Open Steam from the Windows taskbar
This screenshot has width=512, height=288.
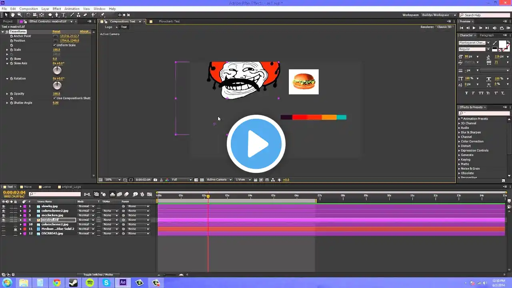point(73,283)
